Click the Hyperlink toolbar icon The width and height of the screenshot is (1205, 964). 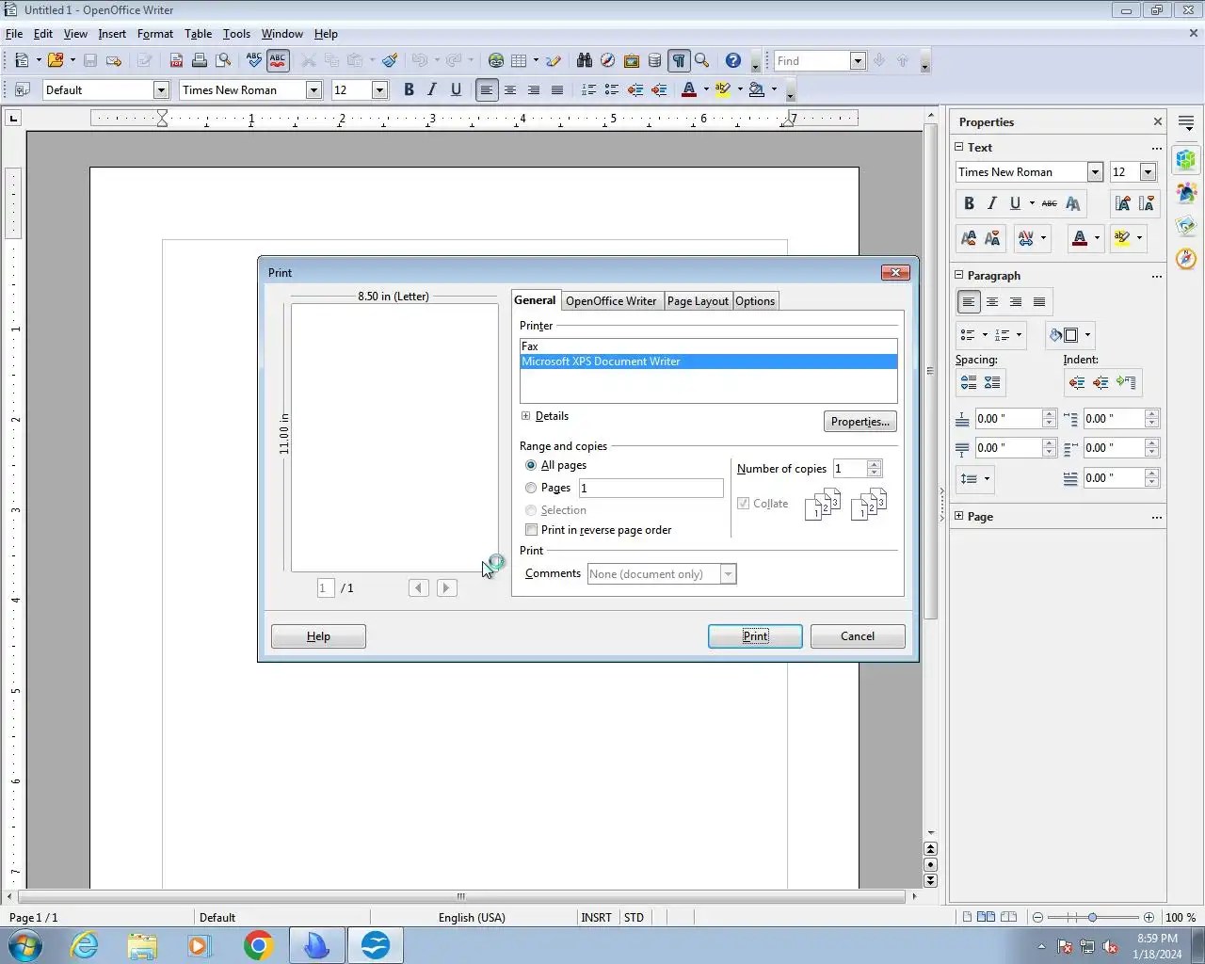click(496, 60)
